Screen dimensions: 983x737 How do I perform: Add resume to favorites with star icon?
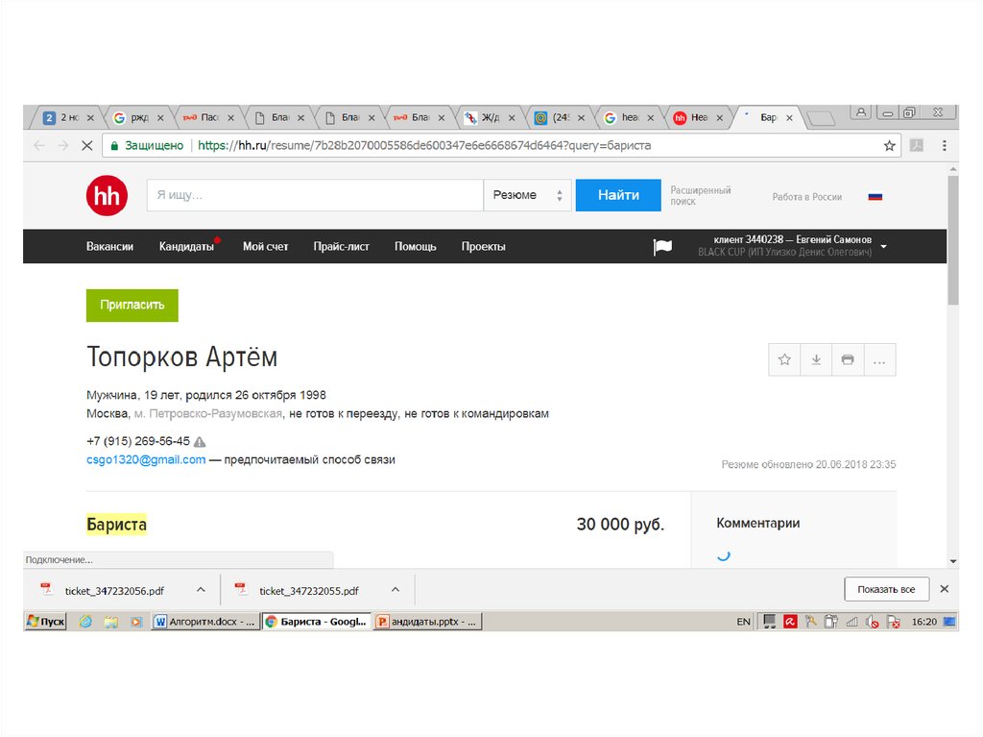point(784,359)
